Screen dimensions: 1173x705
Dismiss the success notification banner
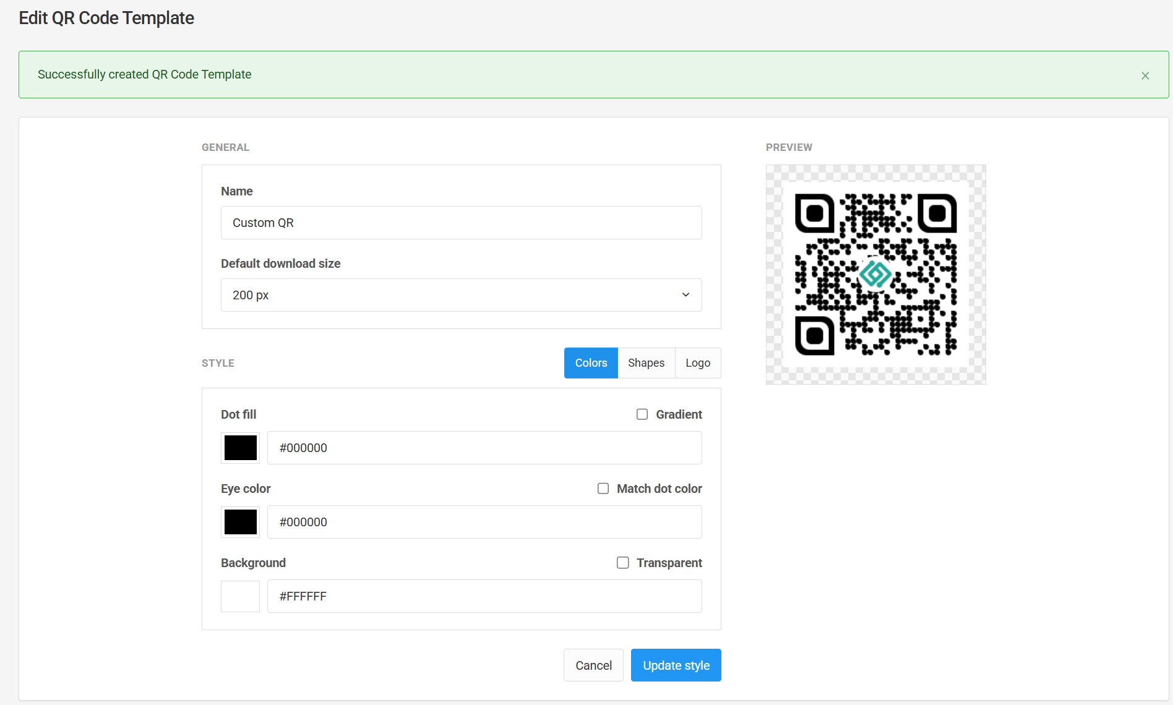(1145, 75)
